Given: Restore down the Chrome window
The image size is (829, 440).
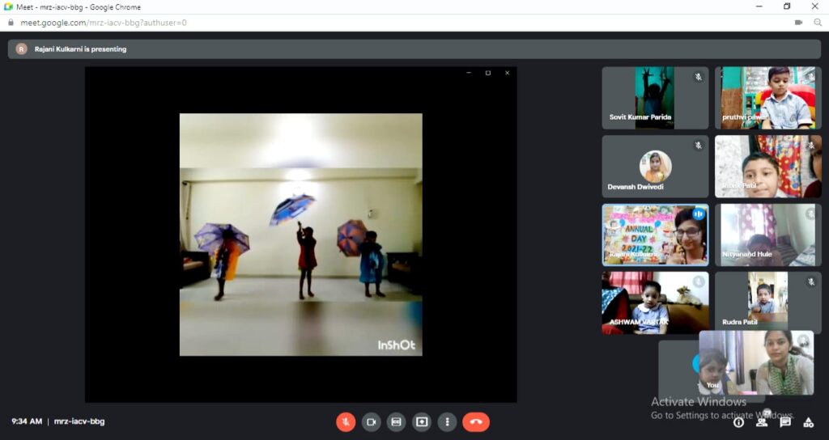Looking at the screenshot, I should click(787, 6).
